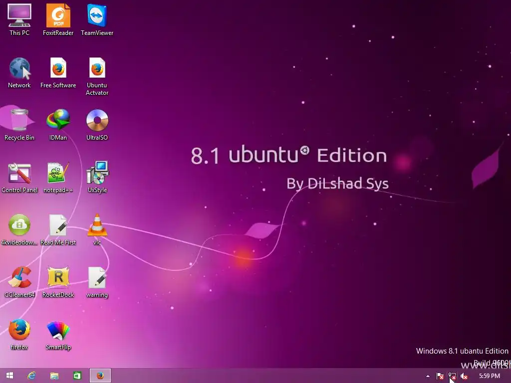The width and height of the screenshot is (511, 383).
Task: Open Read Me First document
Action: [58, 229]
